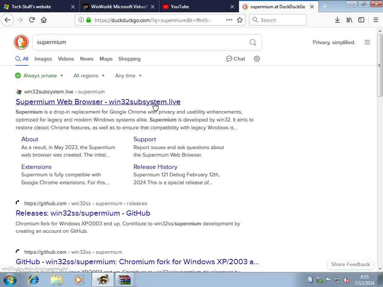The width and height of the screenshot is (383, 287).
Task: Open the Action Center flag tray icon
Action: point(328,280)
